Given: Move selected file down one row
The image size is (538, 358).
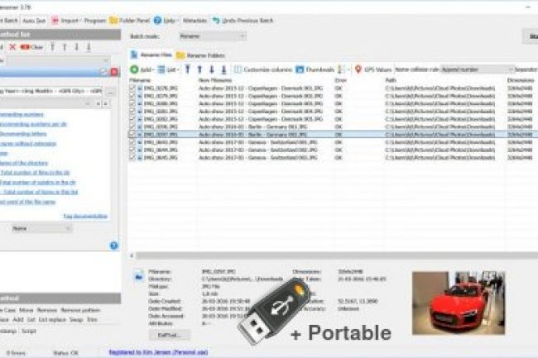Looking at the screenshot, I should click(x=212, y=69).
